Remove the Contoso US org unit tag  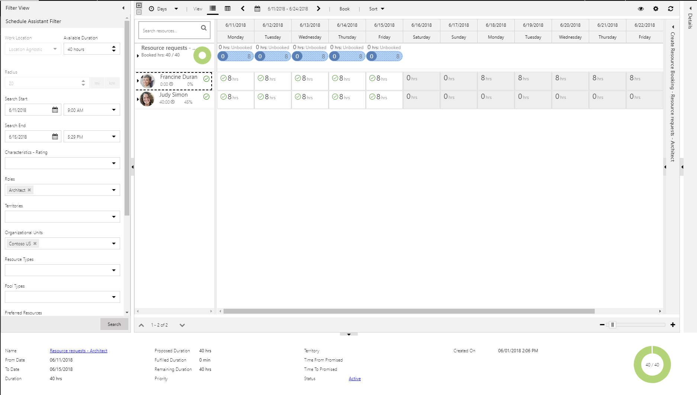pyautogui.click(x=35, y=243)
